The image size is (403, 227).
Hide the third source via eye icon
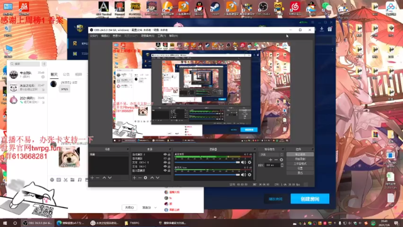[165, 163]
